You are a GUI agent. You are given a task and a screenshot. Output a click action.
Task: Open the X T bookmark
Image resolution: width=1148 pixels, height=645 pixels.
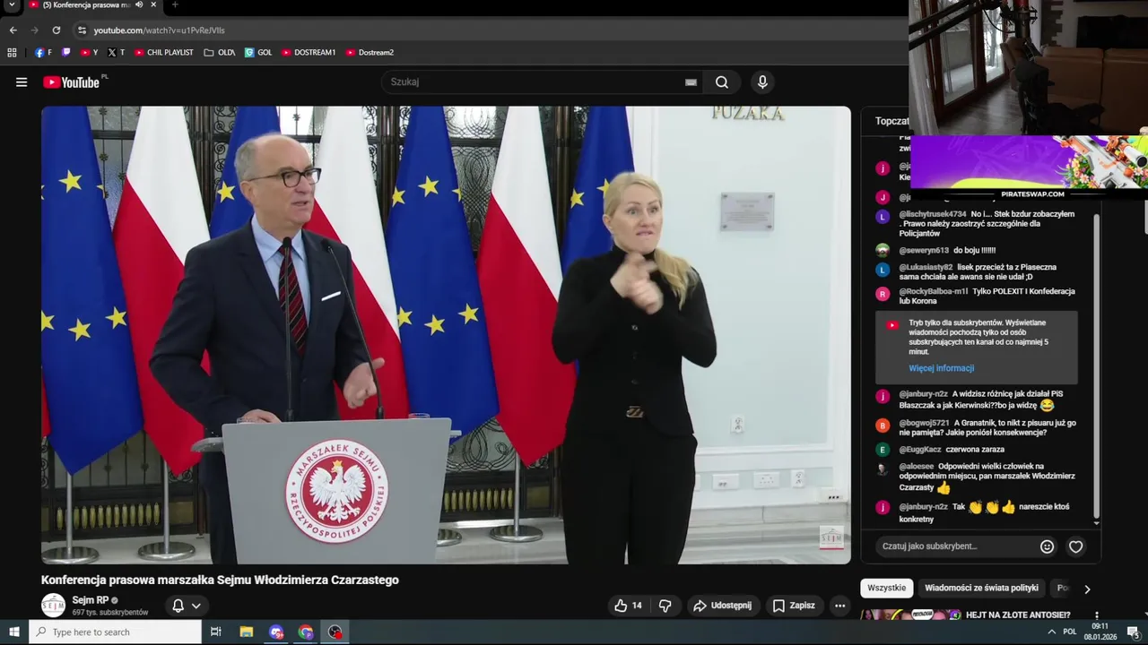point(116,53)
